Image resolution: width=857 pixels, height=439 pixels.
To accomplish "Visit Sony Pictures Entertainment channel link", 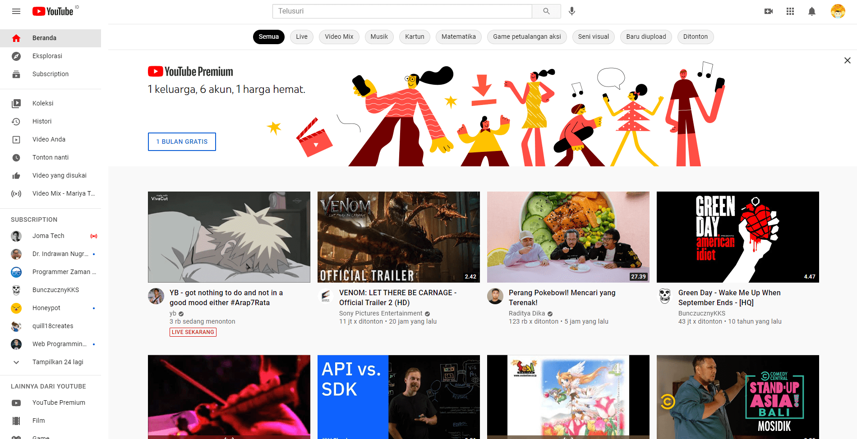I will coord(381,313).
